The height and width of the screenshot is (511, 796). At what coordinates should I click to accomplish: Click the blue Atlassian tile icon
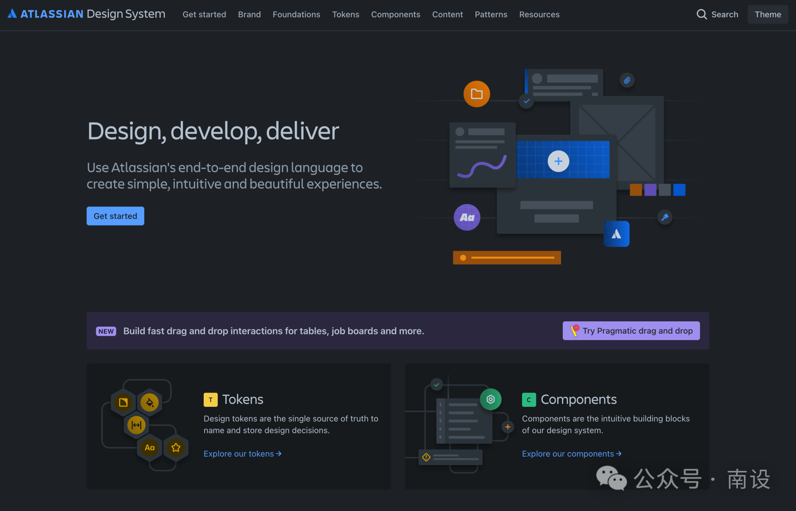[x=616, y=234]
